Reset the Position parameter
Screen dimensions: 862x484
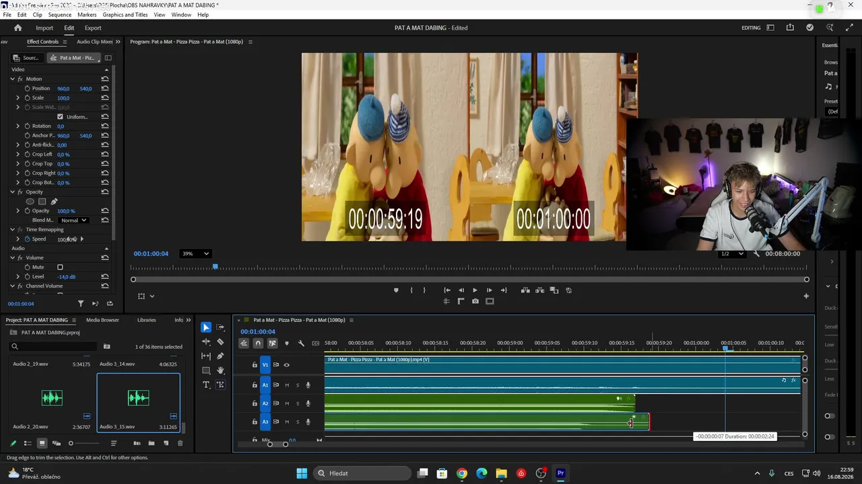(105, 88)
